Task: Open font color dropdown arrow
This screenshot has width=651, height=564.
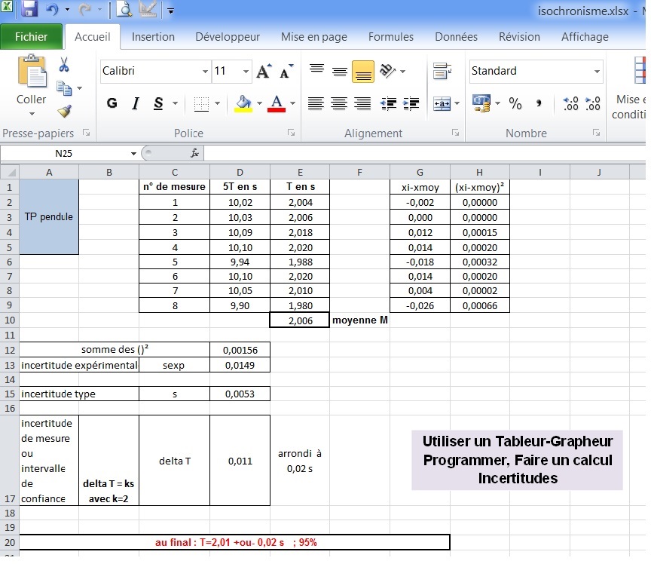Action: click(292, 103)
